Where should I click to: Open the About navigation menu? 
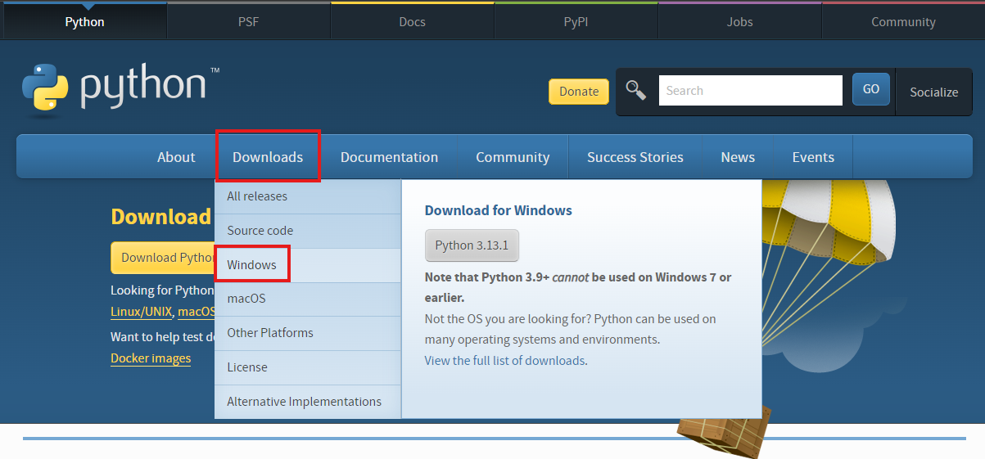tap(176, 157)
